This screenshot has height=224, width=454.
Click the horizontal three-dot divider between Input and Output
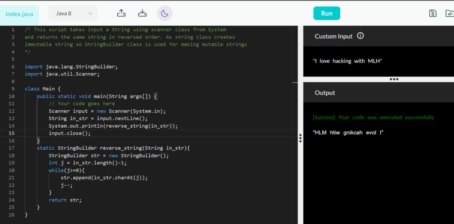[394, 79]
